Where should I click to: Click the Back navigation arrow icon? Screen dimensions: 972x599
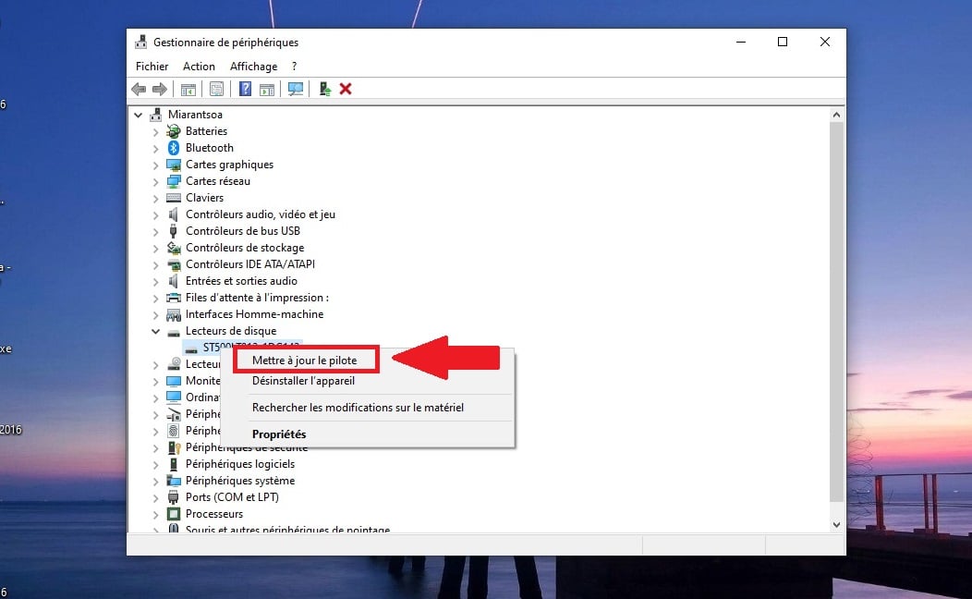pyautogui.click(x=139, y=89)
